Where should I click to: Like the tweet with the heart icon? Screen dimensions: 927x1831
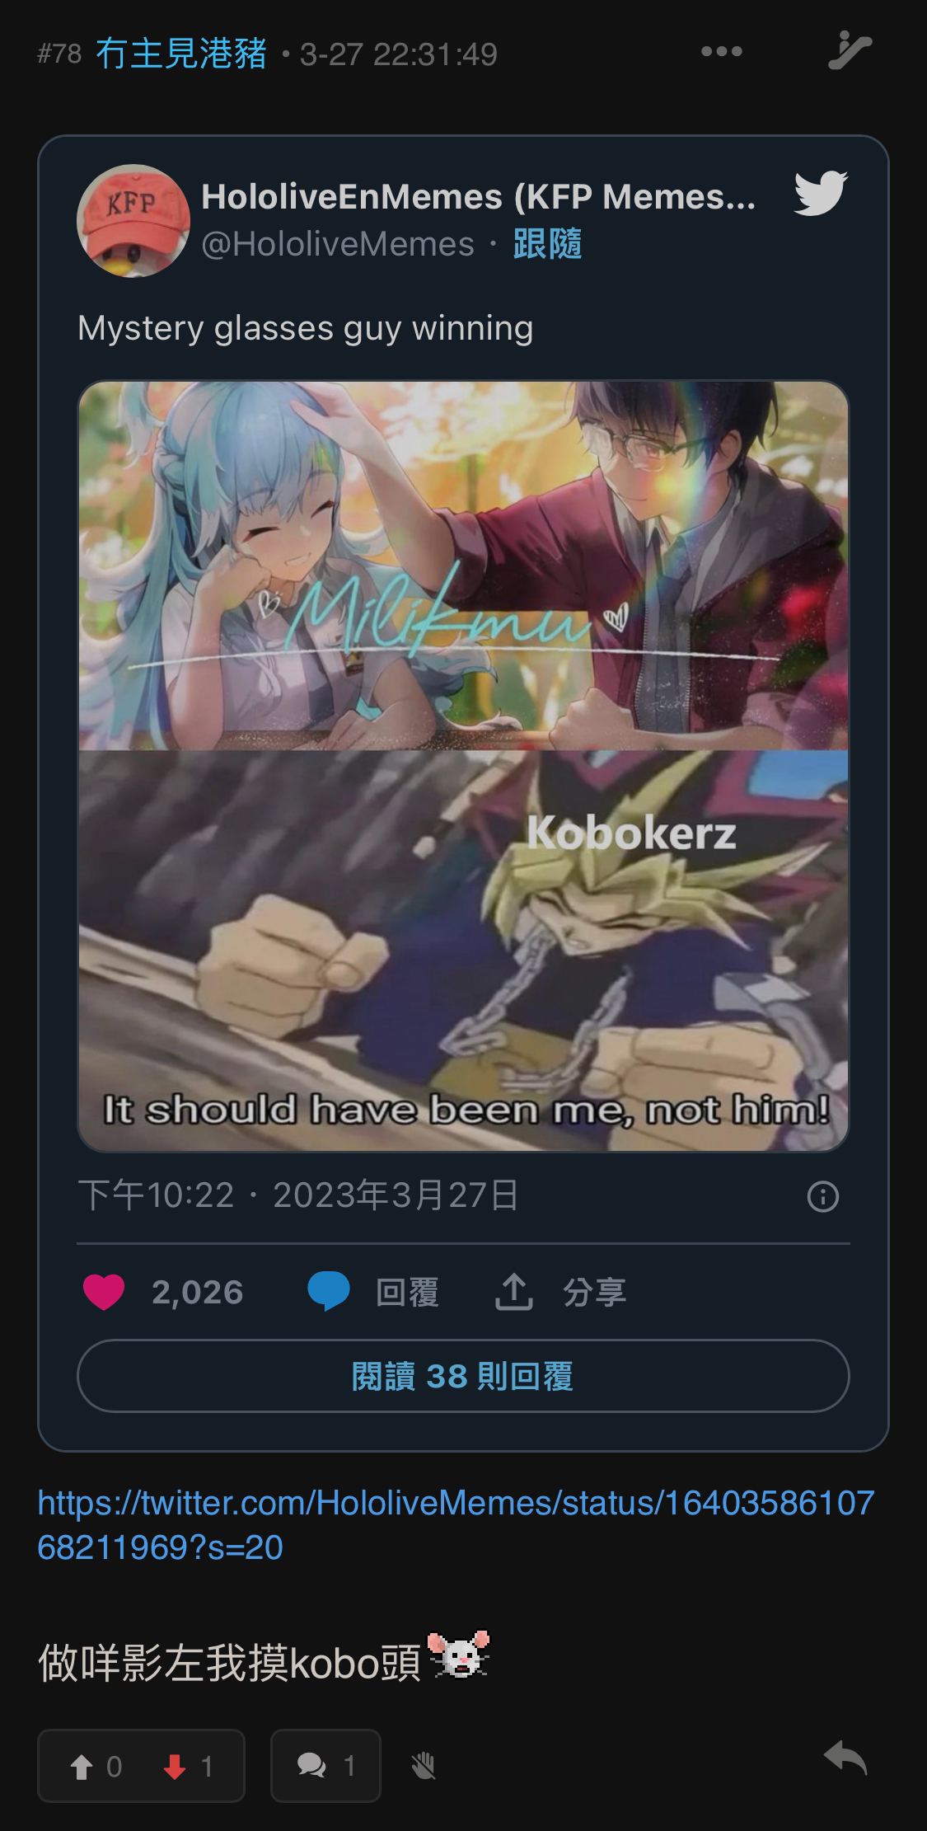tap(104, 1292)
